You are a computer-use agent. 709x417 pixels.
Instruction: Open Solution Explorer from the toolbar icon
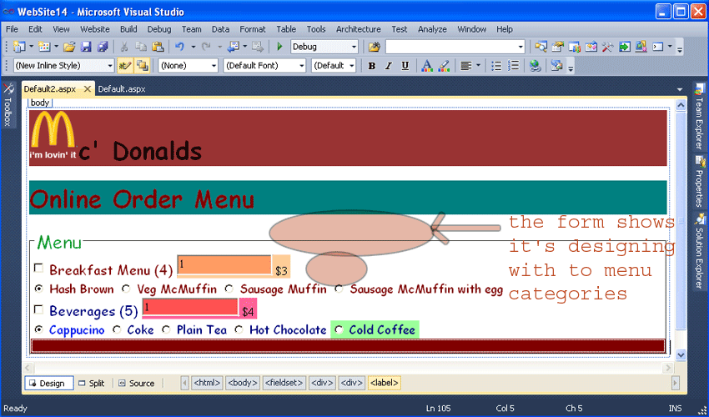[x=541, y=47]
